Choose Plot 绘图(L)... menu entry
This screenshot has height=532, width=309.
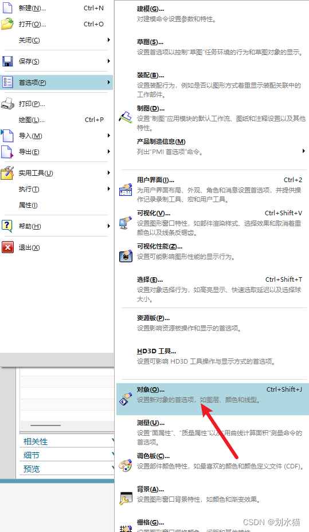coord(56,120)
